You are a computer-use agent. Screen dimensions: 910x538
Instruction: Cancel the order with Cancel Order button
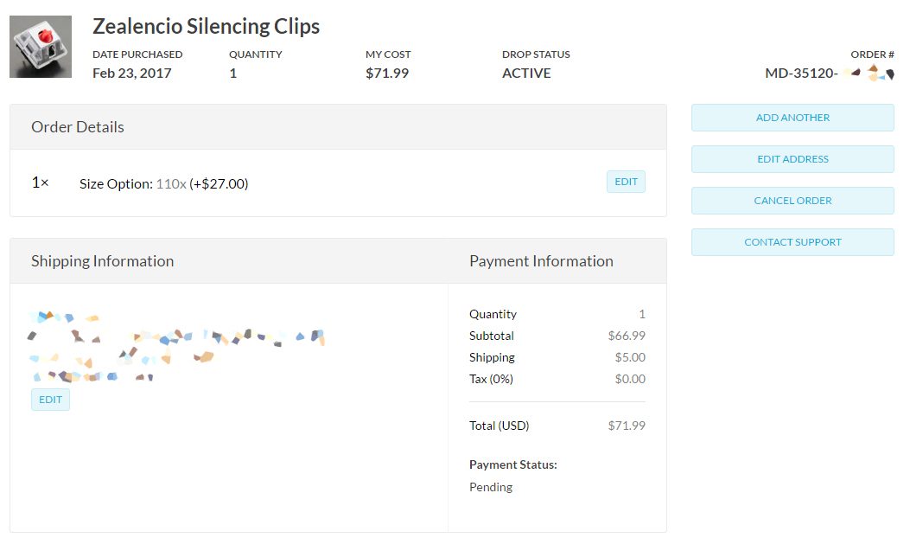[792, 201]
